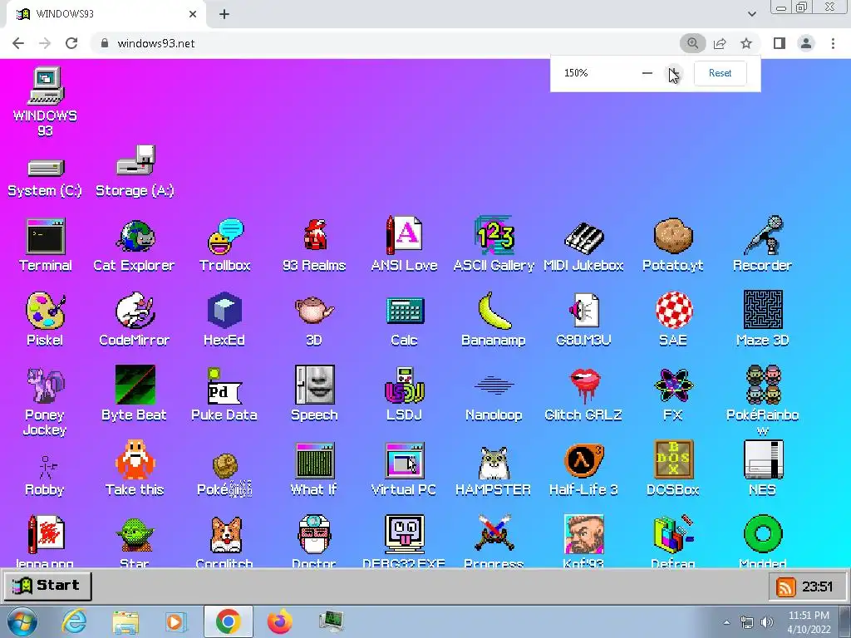Click the zoom magnifier icon in address bar
The width and height of the screenshot is (851, 638).
692,43
